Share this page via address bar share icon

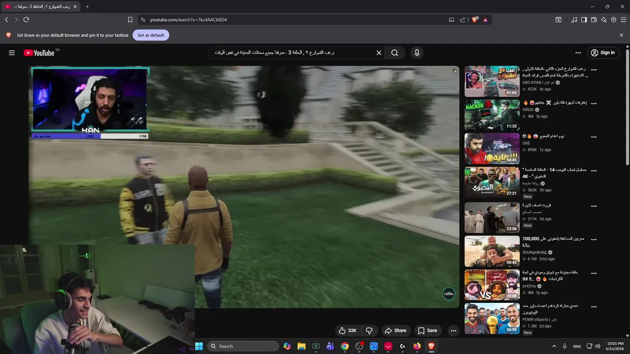coord(463,20)
